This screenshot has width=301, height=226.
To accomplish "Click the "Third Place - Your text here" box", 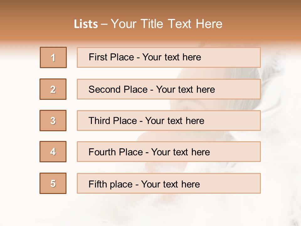I will click(169, 121).
